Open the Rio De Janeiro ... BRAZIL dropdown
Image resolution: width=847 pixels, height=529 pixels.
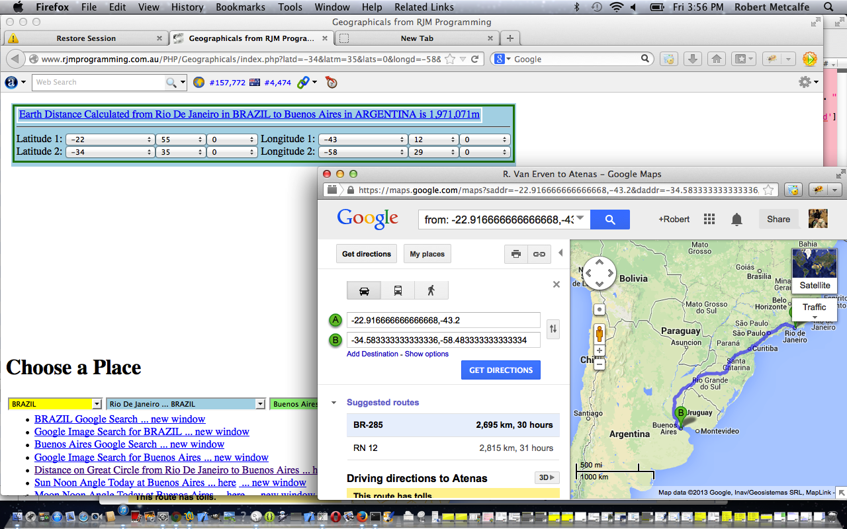(186, 404)
